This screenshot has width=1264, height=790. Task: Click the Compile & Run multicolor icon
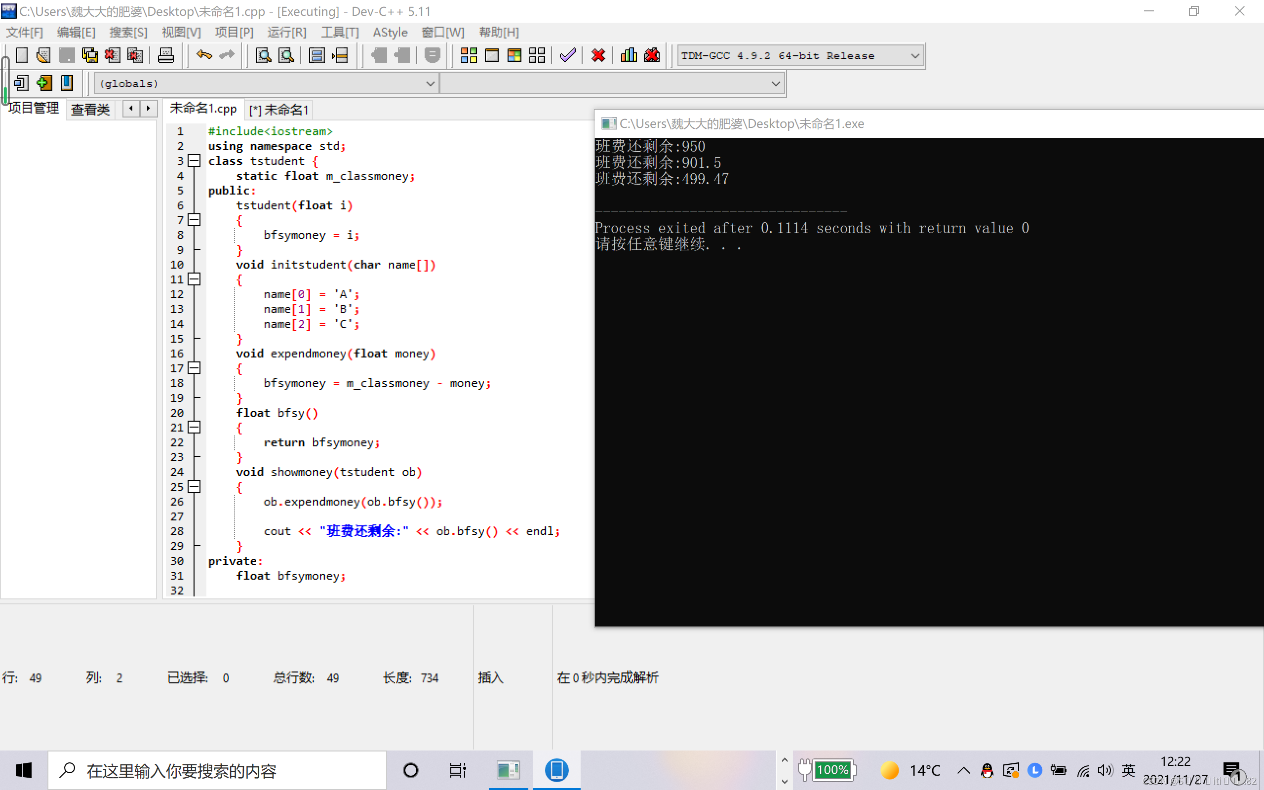(x=514, y=55)
